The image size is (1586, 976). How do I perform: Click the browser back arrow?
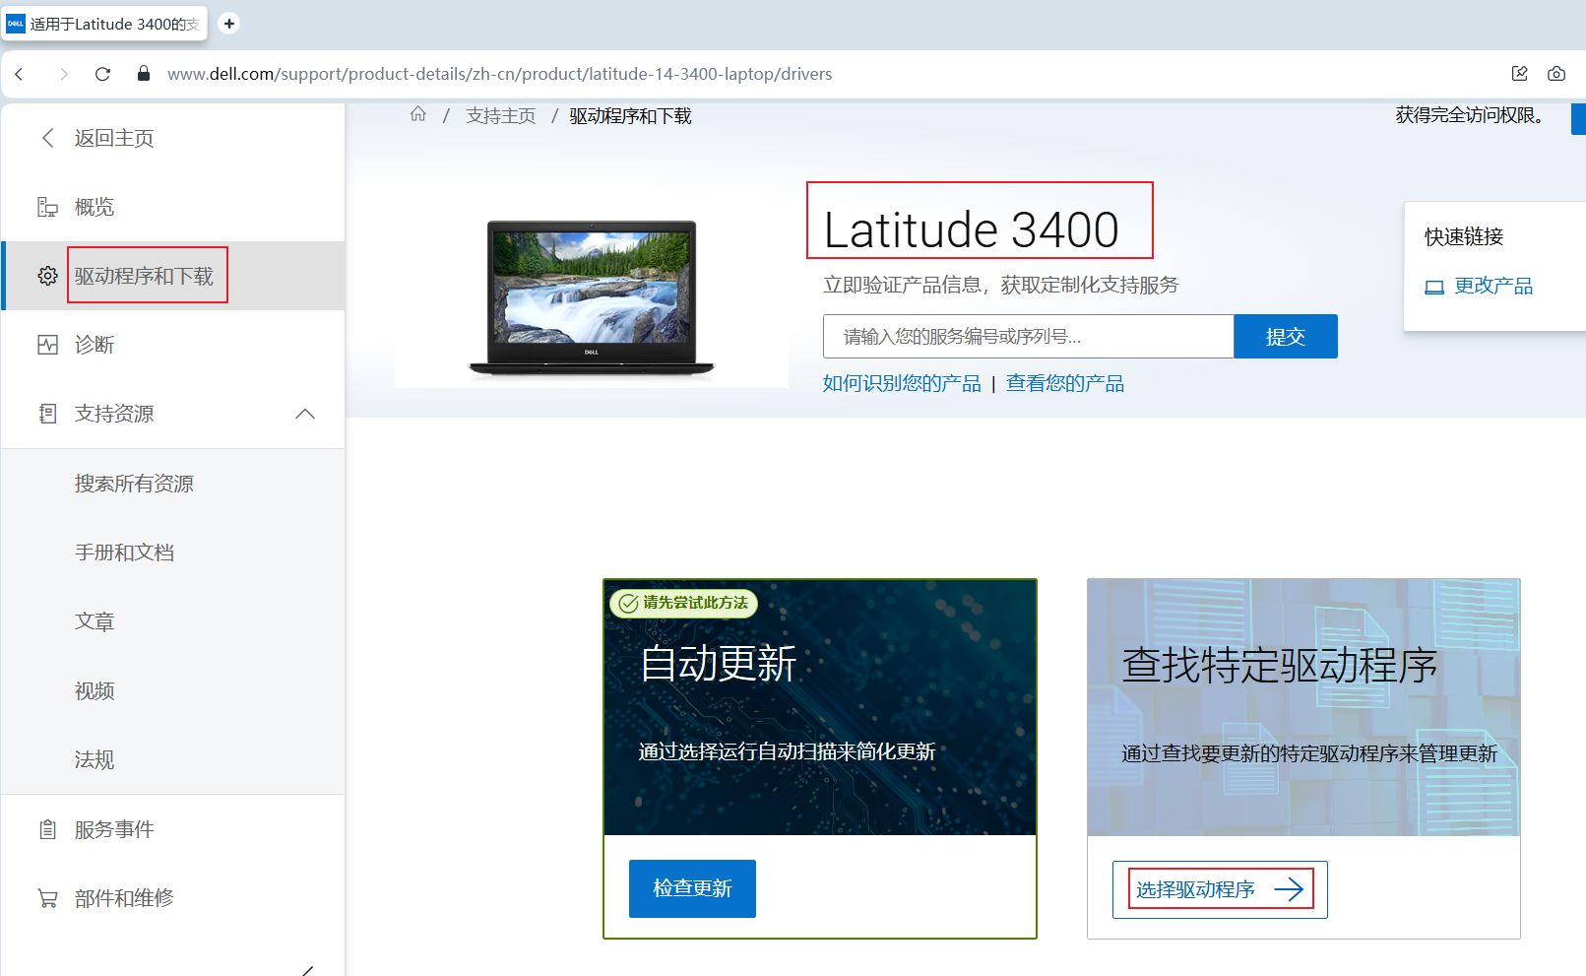[x=19, y=74]
